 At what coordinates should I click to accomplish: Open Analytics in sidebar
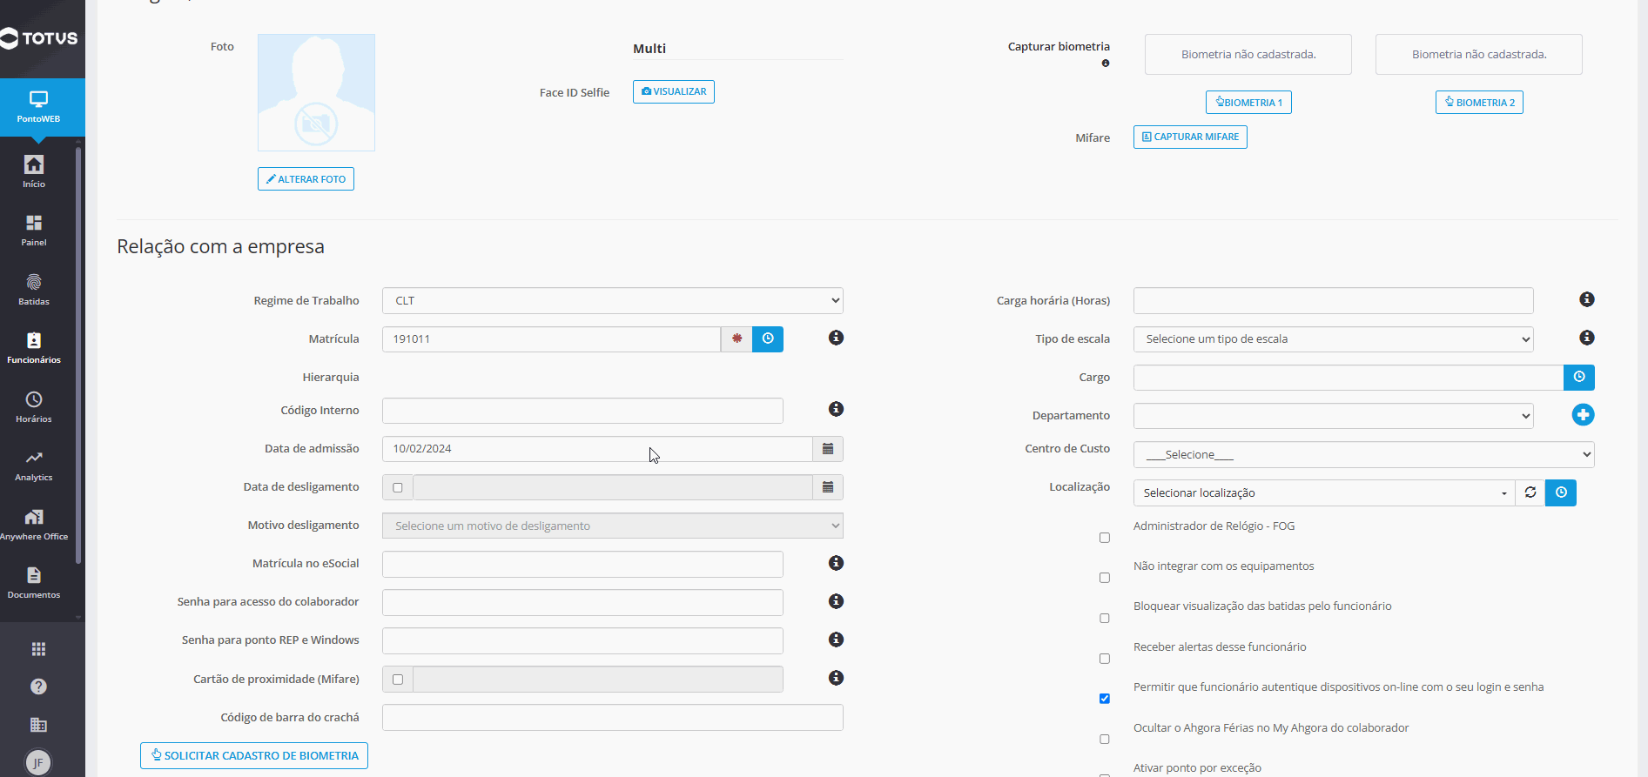(34, 466)
